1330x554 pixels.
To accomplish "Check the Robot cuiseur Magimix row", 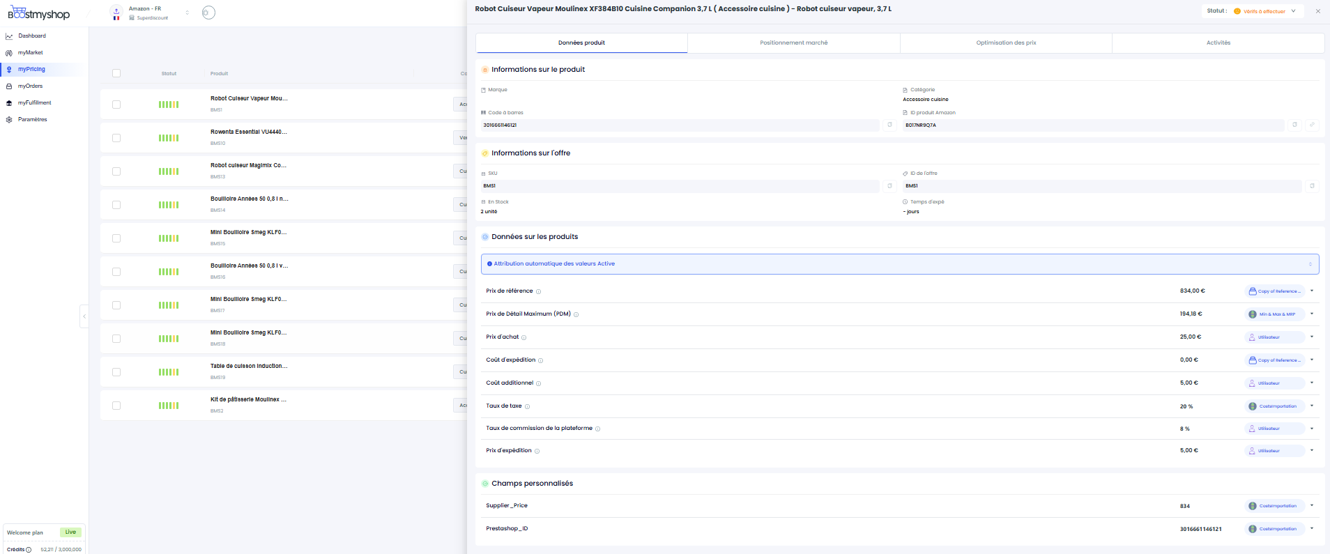I will click(116, 171).
